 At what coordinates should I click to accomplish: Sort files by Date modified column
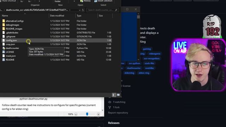pyautogui.click(x=57, y=16)
